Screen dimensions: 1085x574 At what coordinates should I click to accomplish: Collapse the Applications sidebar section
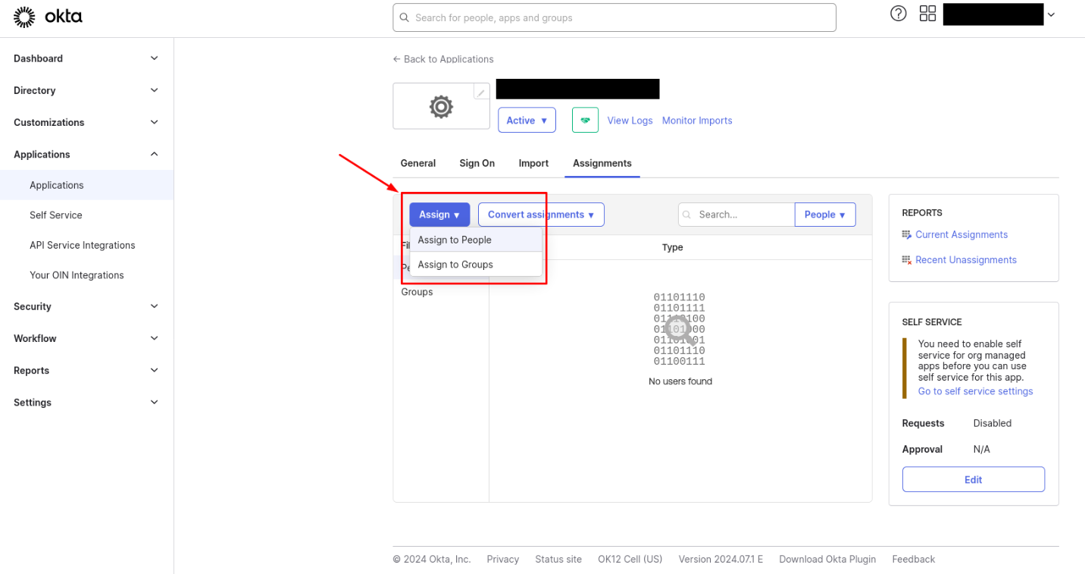point(86,155)
